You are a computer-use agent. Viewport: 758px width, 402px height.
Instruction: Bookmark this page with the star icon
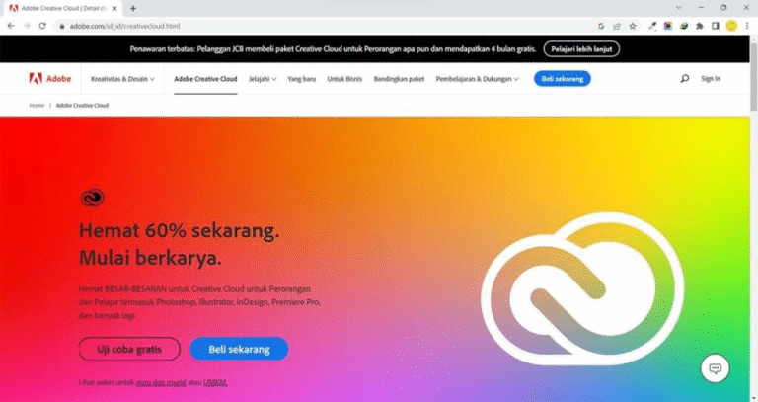(633, 26)
